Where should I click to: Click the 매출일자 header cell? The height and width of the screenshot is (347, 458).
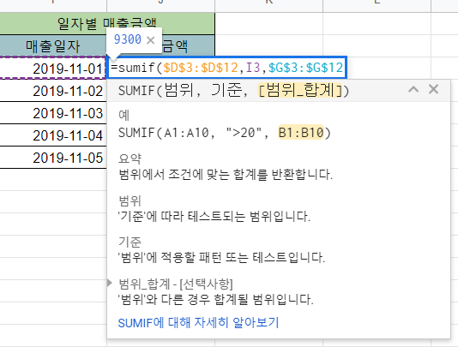[x=53, y=46]
